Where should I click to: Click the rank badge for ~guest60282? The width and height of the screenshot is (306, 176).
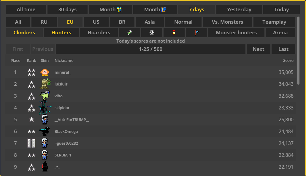(x=31, y=143)
